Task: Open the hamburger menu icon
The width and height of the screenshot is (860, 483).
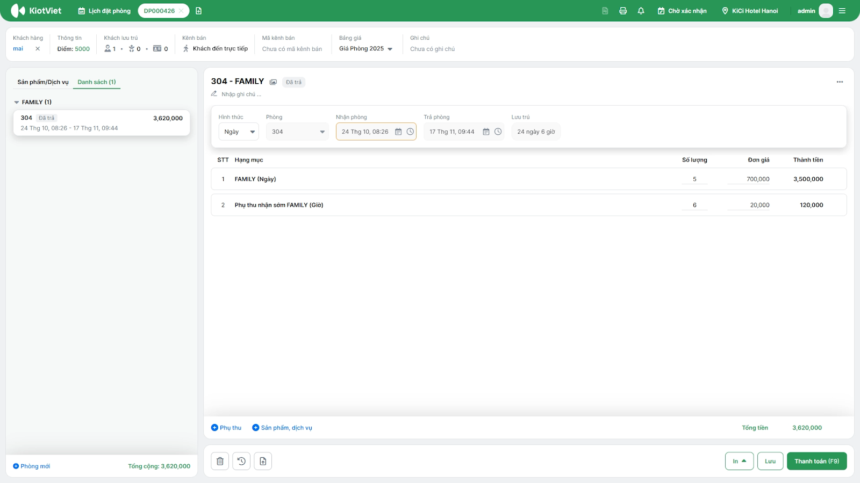Action: coord(842,11)
